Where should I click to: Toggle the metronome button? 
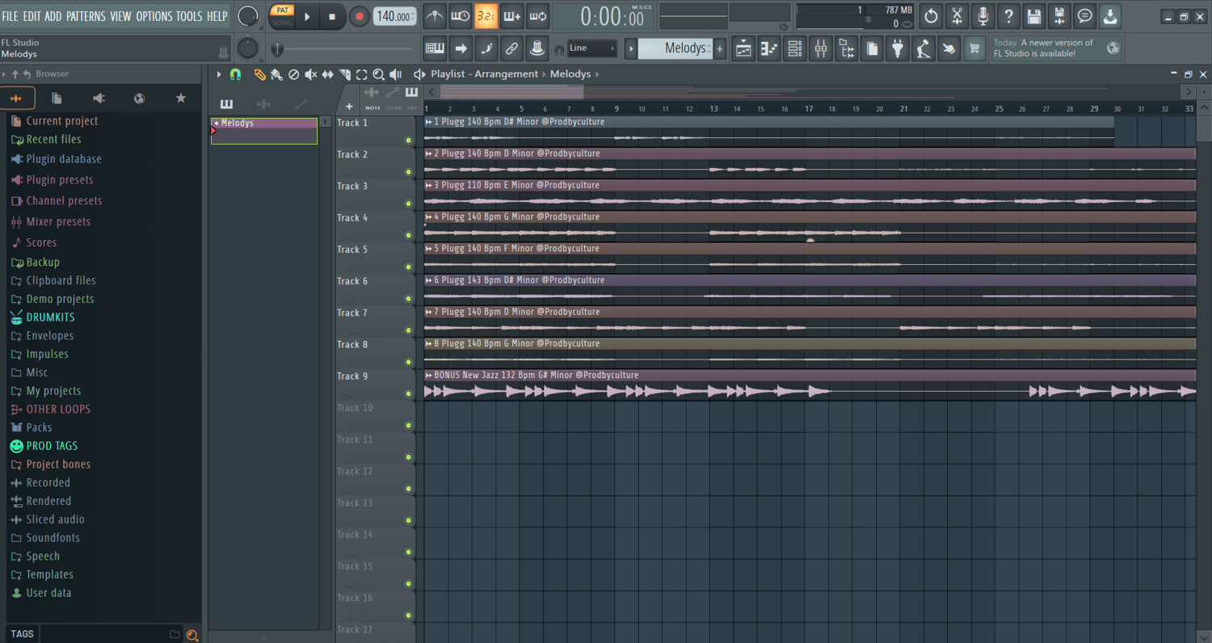click(435, 15)
